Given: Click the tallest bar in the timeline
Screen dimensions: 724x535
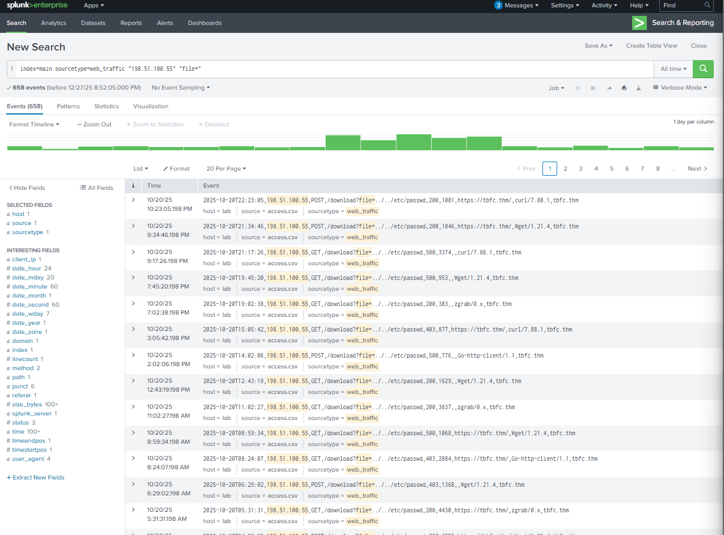Looking at the screenshot, I should click(414, 142).
